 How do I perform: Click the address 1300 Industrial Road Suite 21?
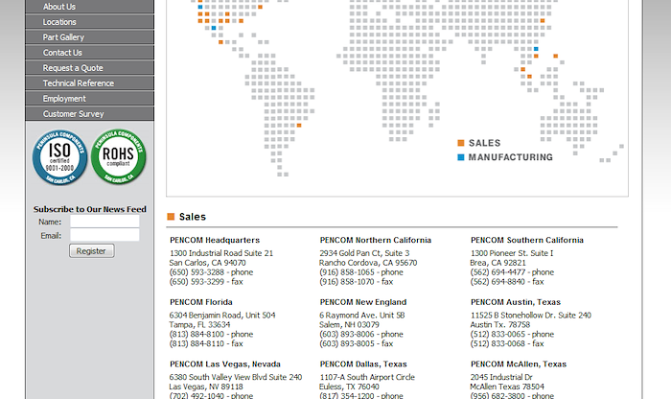221,253
